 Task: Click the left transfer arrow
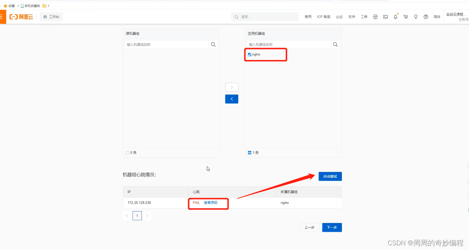pyautogui.click(x=231, y=99)
